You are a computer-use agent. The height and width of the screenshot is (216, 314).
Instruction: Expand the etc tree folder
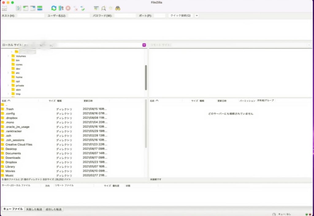(8, 73)
